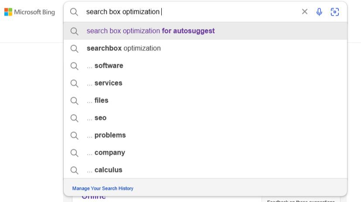Select the "services" suggestion
Image resolution: width=361 pixels, height=202 pixels.
108,83
